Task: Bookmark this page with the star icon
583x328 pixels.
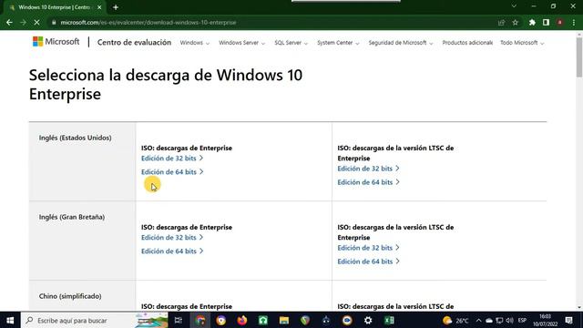Action: coord(516,23)
